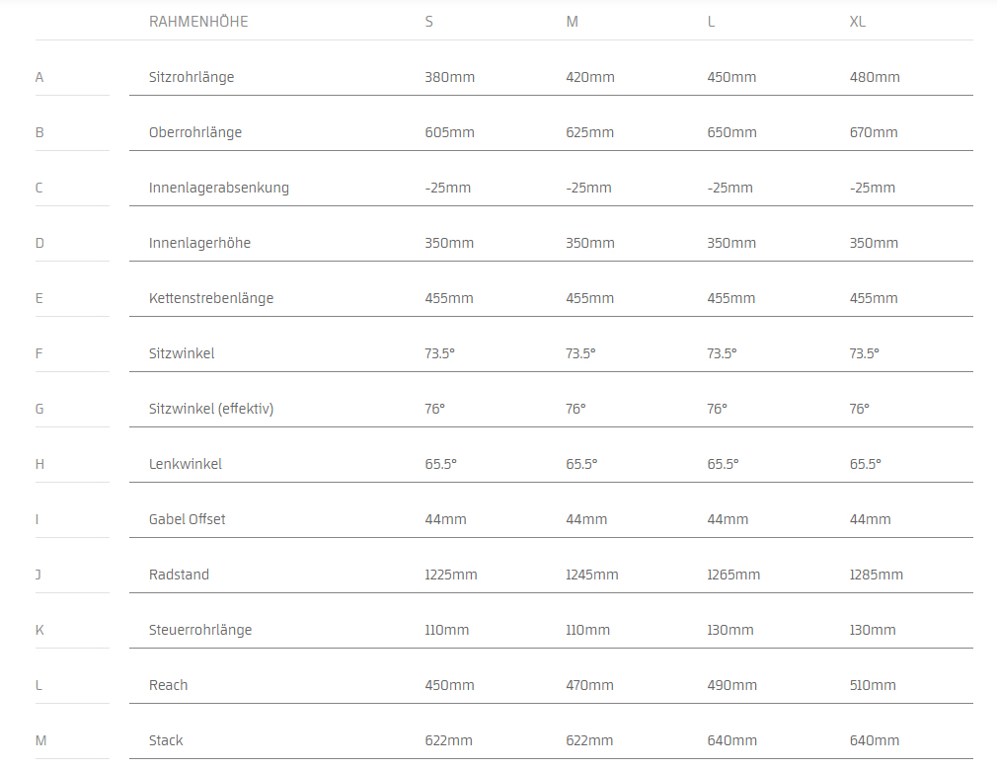This screenshot has width=997, height=768.
Task: Select the S size column header
Action: 428,22
